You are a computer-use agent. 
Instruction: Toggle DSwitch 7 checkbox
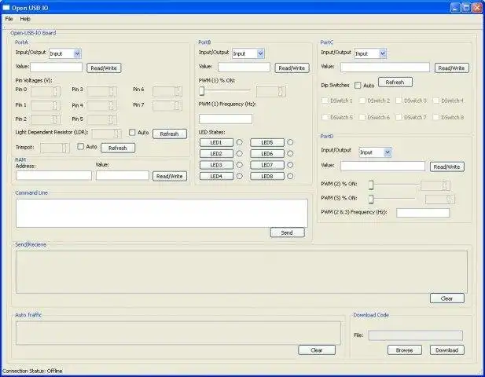coord(399,117)
